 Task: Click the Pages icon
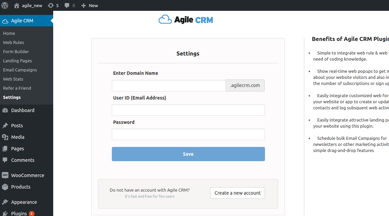tap(5, 149)
